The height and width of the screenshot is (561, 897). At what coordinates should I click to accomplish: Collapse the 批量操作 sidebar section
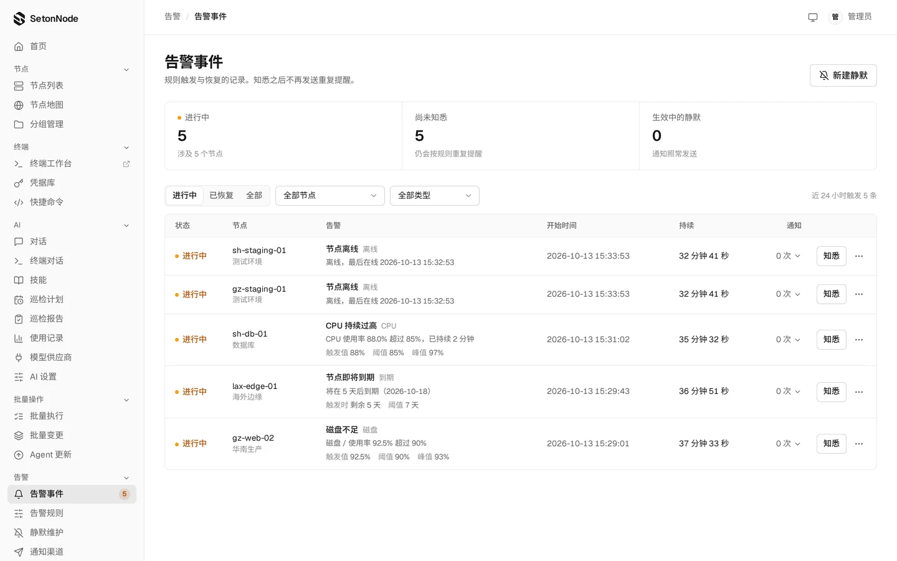point(126,400)
